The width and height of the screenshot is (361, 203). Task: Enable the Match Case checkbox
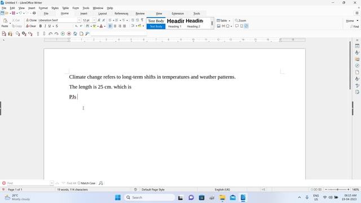pos(79,183)
